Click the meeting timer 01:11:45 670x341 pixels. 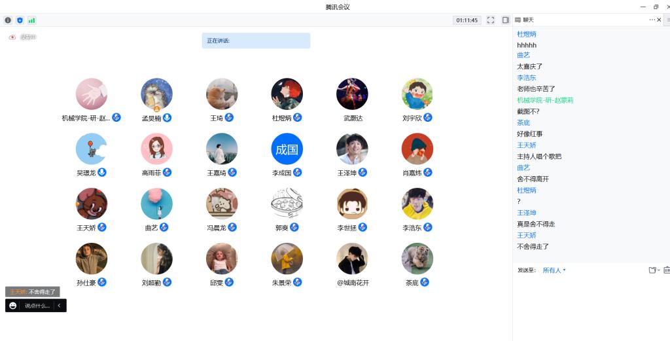[467, 20]
